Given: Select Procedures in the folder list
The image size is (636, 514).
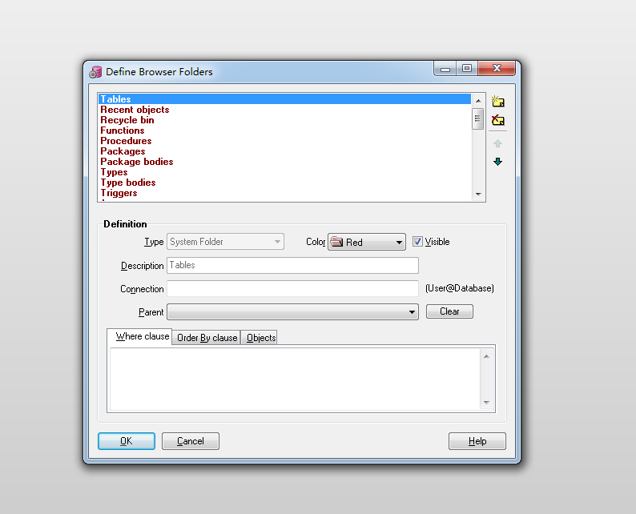Looking at the screenshot, I should pyautogui.click(x=284, y=141).
